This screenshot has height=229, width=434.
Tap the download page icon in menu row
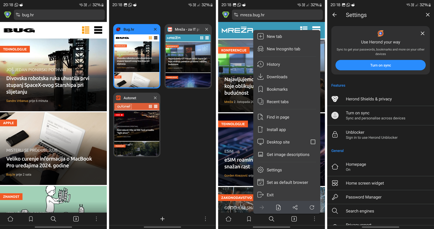(278, 208)
